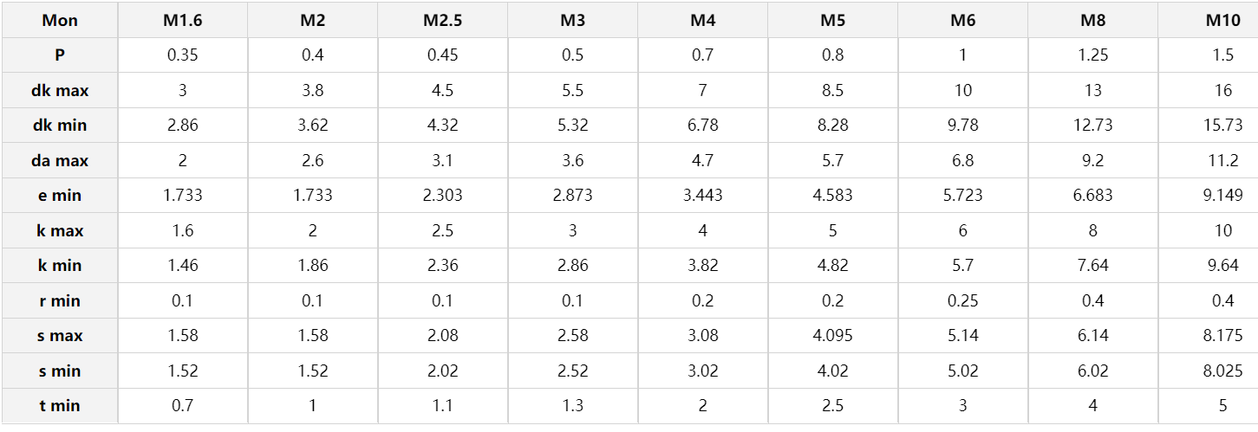Click the s max row label

click(60, 336)
